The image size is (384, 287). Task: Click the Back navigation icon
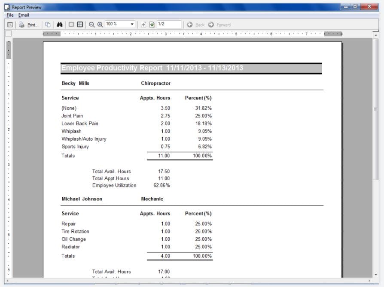point(189,25)
